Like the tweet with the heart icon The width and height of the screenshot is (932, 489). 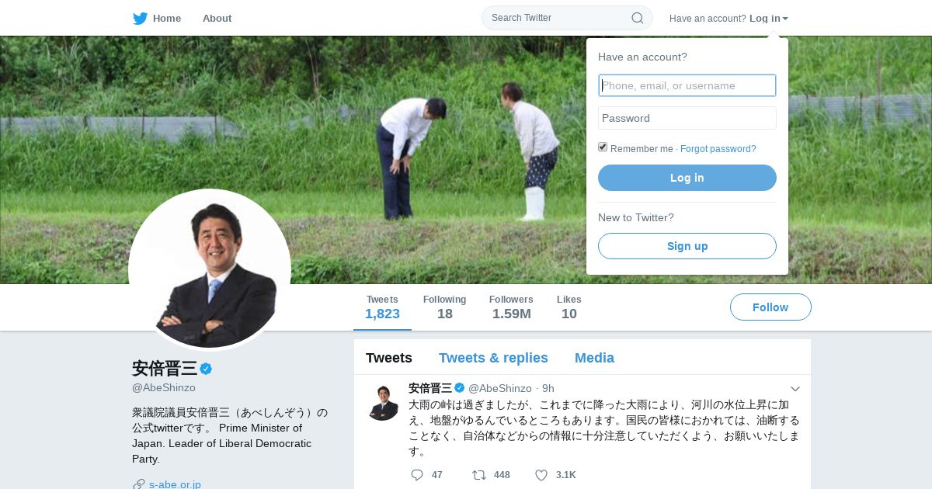click(x=541, y=475)
